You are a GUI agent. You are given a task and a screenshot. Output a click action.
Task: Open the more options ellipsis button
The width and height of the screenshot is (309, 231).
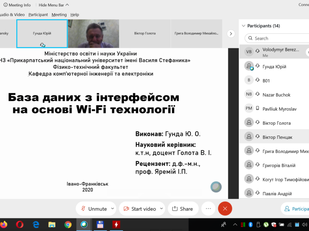(x=208, y=209)
